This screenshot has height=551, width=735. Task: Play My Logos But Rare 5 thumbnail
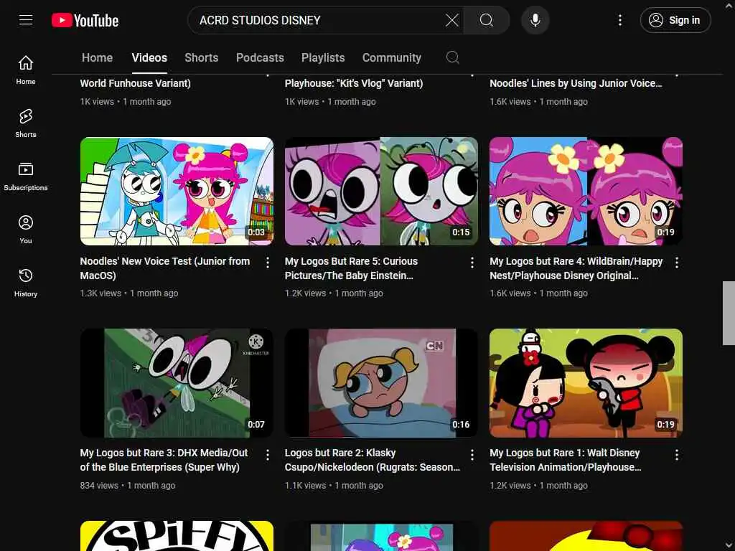382,191
